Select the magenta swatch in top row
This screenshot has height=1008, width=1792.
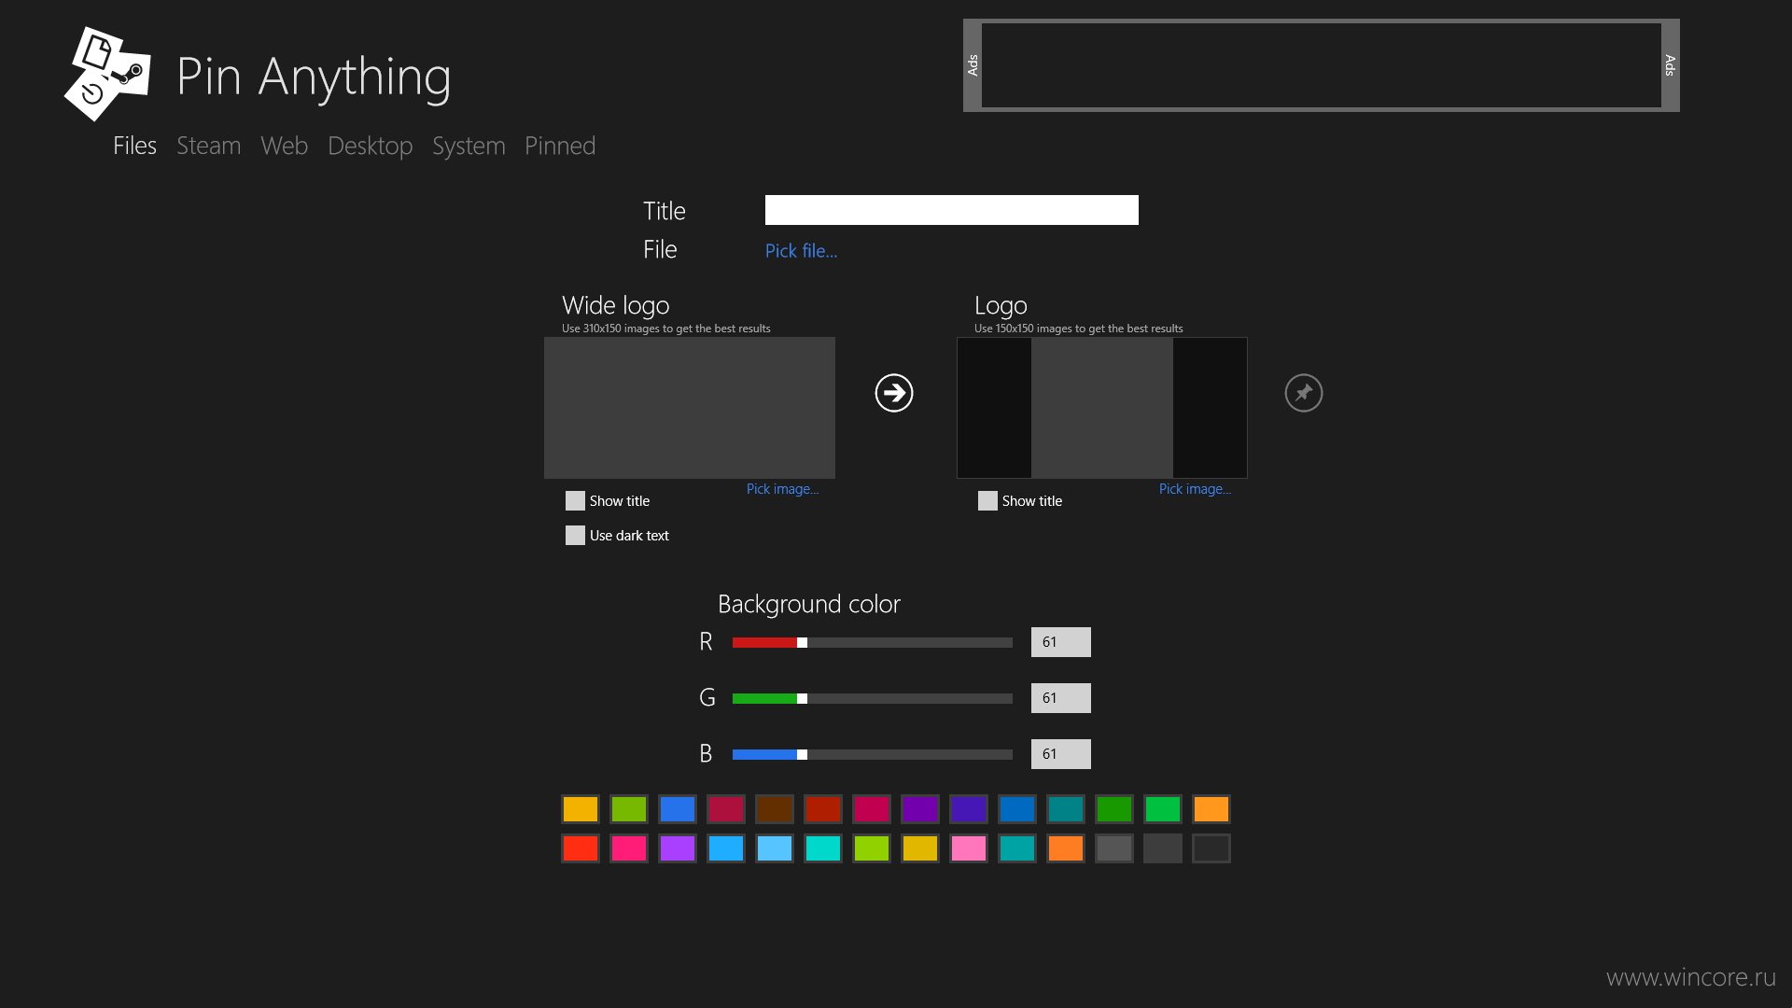tap(872, 809)
